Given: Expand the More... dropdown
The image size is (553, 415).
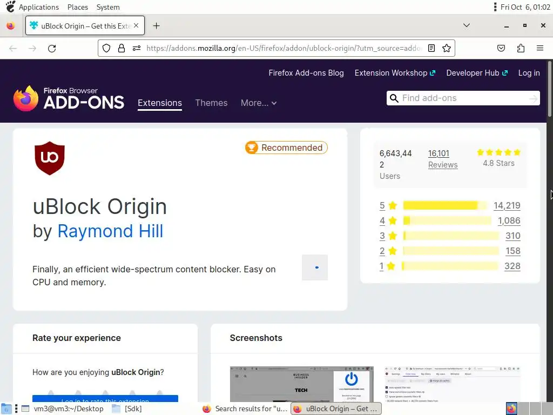Looking at the screenshot, I should tap(259, 103).
